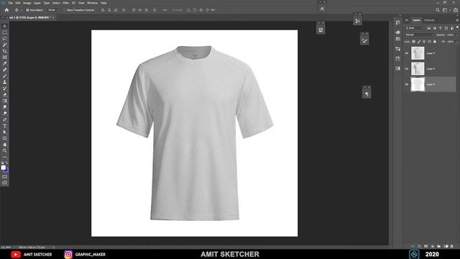The height and width of the screenshot is (259, 460).
Task: Delete layer with the trash button
Action: point(452,246)
